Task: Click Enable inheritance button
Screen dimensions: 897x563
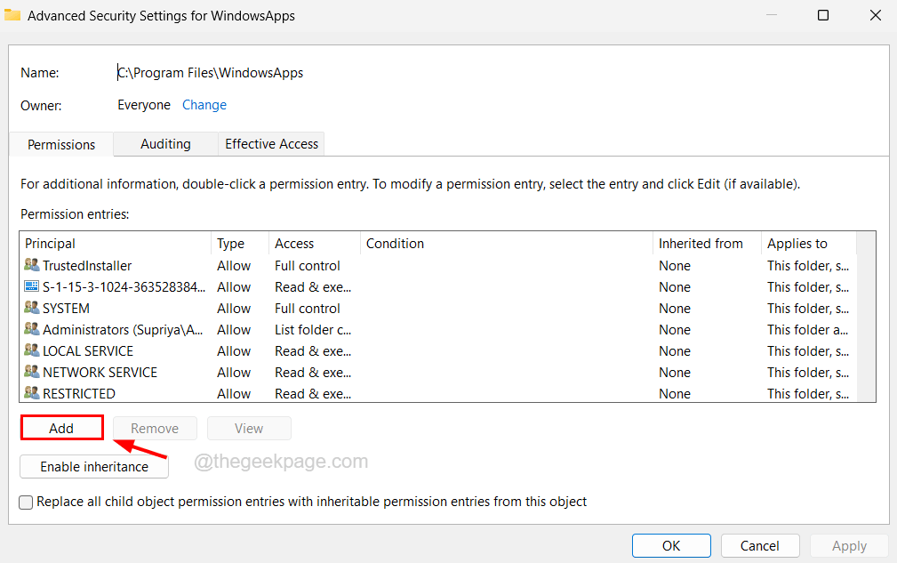Action: (94, 466)
